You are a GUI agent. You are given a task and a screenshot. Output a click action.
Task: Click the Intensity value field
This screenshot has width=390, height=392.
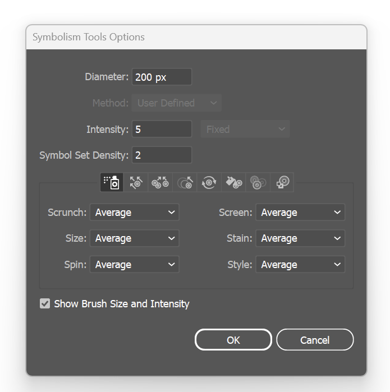click(162, 129)
